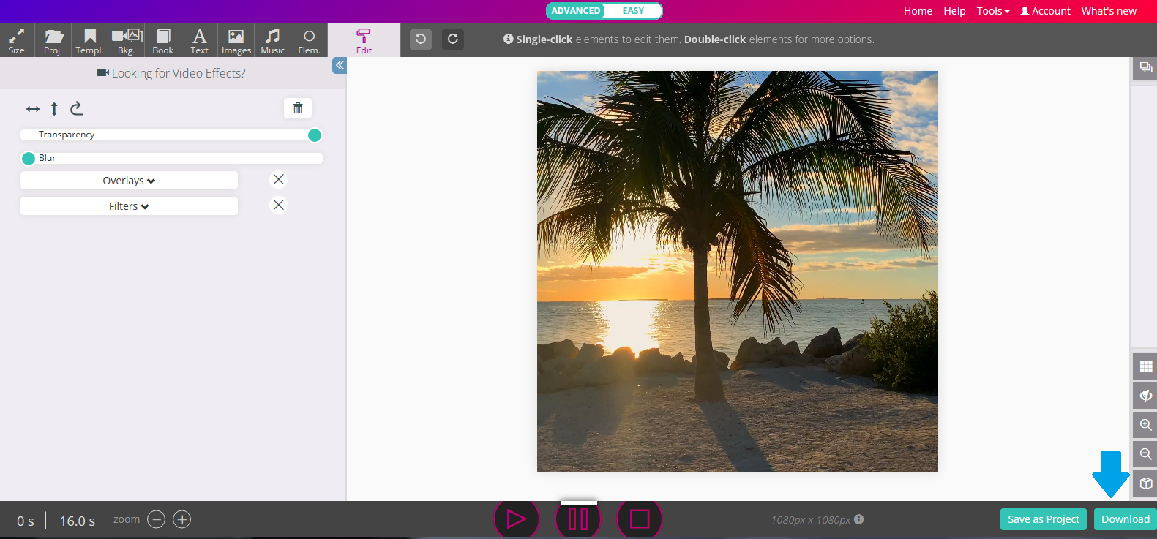Click the Transparency slider handle
This screenshot has width=1157, height=539.
tap(315, 135)
